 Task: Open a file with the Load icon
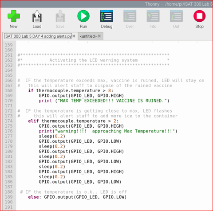(37, 16)
